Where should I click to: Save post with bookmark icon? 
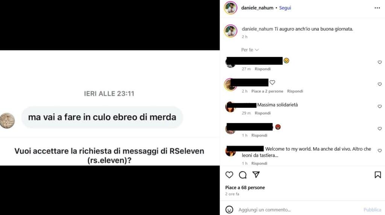tap(377, 175)
